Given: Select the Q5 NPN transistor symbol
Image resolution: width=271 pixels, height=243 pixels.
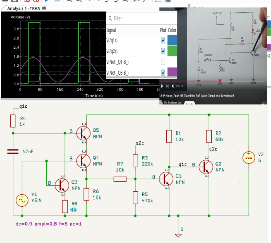Looking at the screenshot, I should coord(83,133).
